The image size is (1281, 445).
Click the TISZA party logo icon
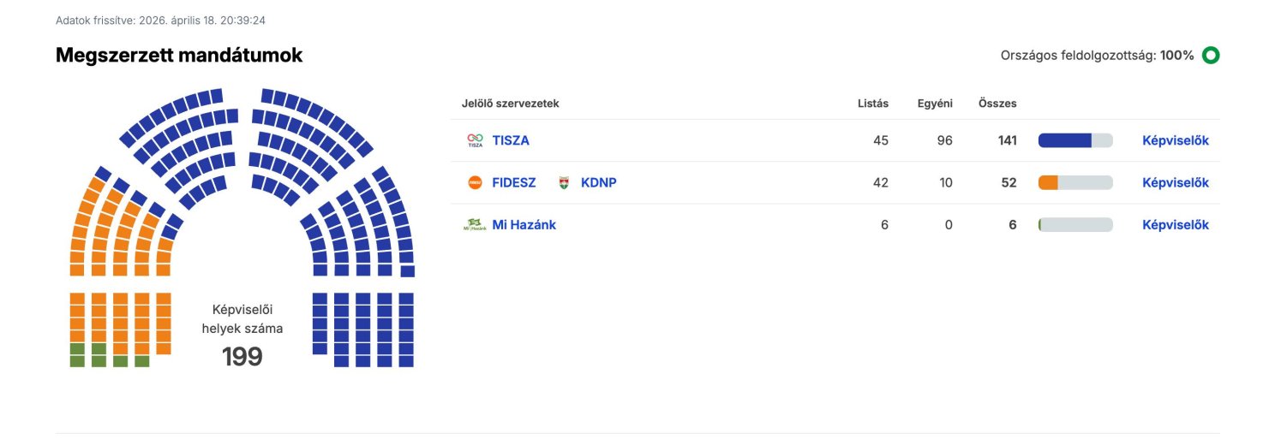click(x=475, y=140)
